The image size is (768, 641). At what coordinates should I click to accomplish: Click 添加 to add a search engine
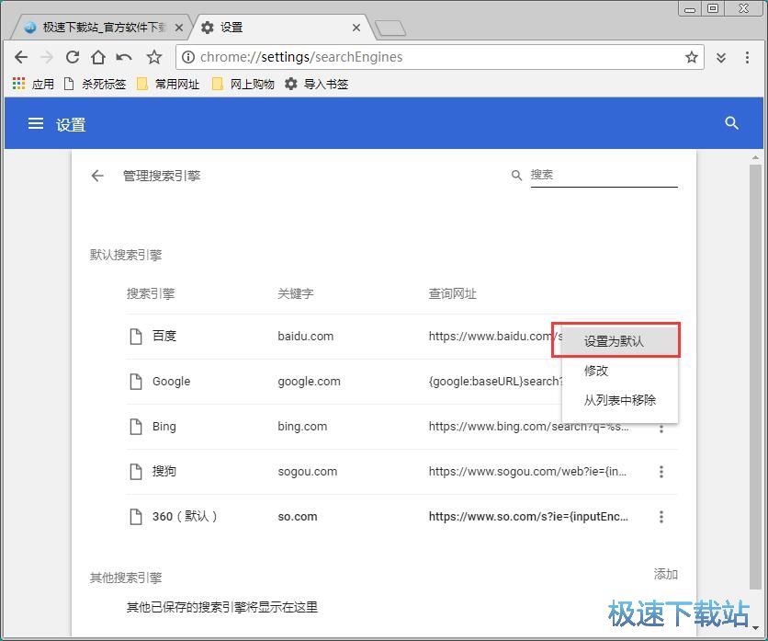665,574
